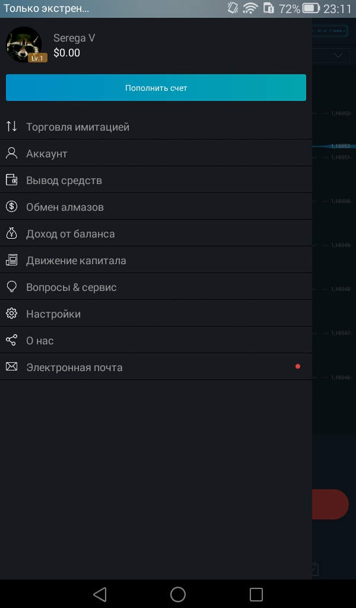Expand the dropdown chevron behind the drawer
Viewport: 356px width, 608px height.
pyautogui.click(x=338, y=55)
